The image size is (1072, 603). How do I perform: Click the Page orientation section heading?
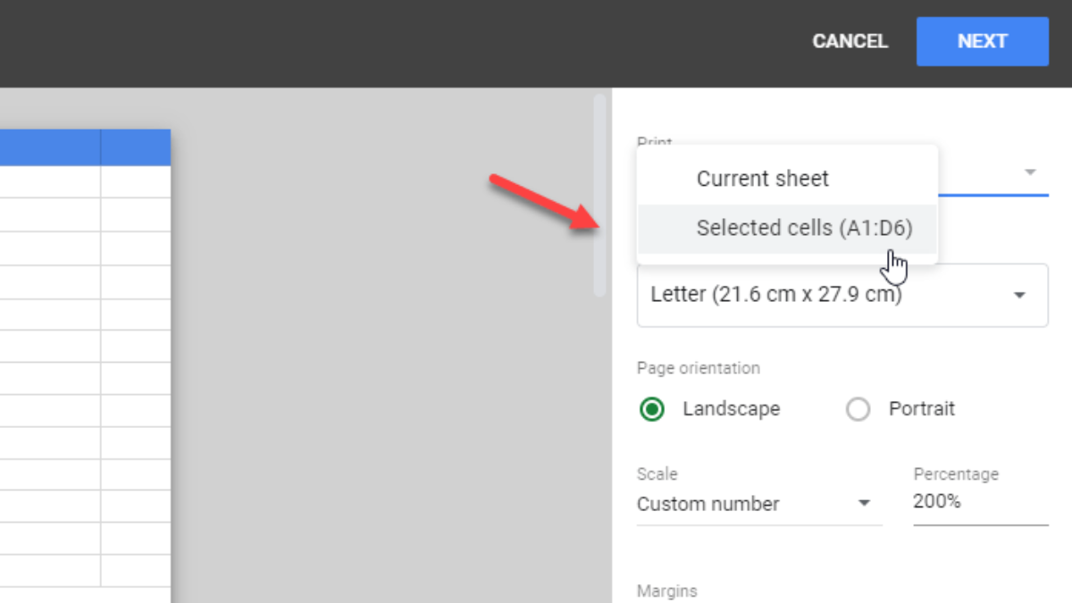point(698,368)
